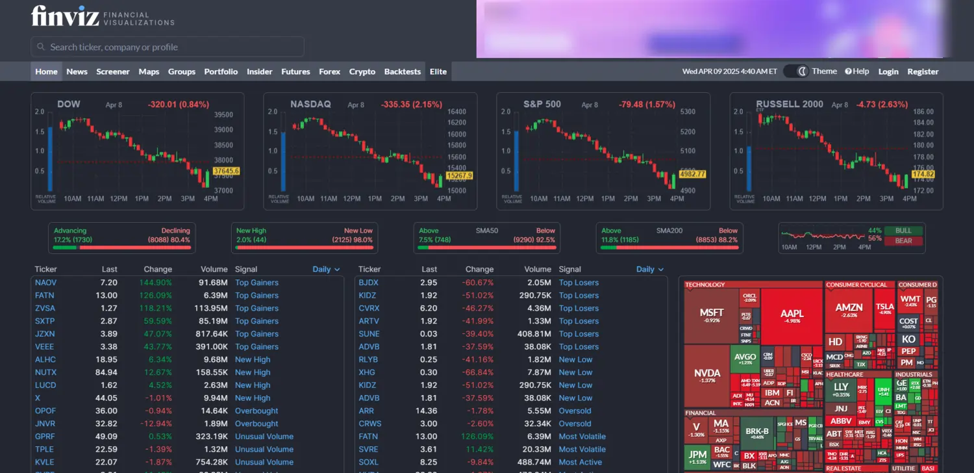The image size is (974, 473).
Task: Open the Portfolio page
Action: (221, 71)
